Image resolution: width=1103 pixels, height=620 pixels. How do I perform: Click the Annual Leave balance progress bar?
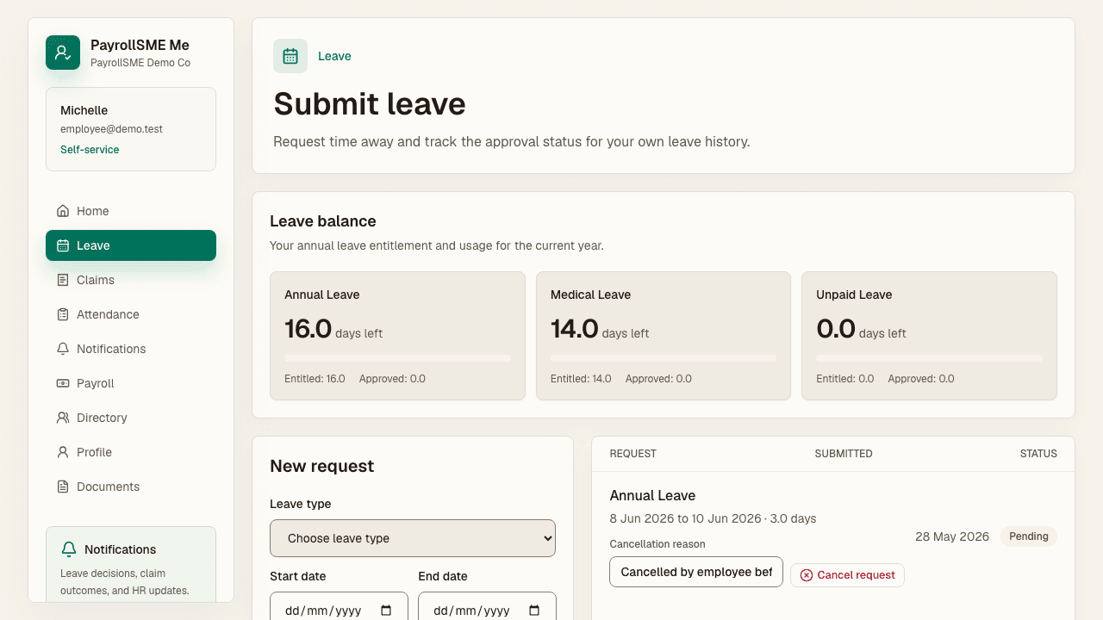point(397,358)
